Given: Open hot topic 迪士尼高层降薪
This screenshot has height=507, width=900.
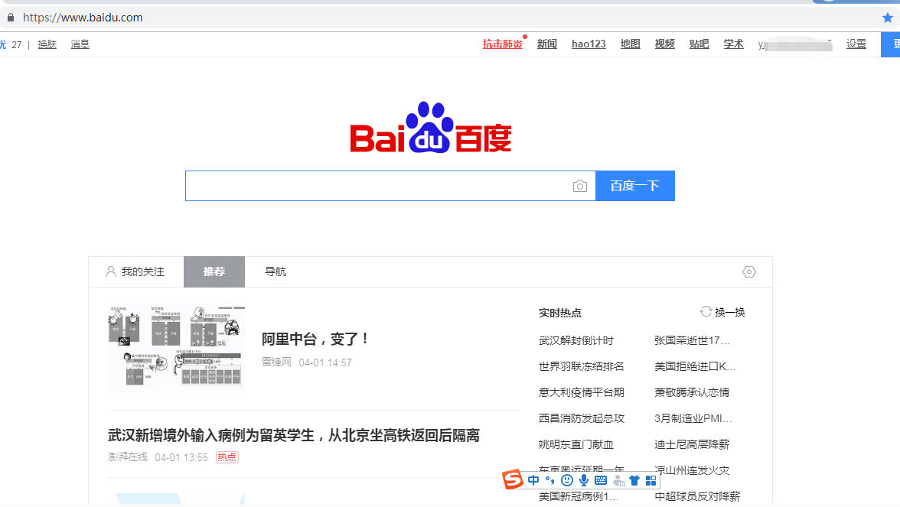Looking at the screenshot, I should [x=692, y=444].
